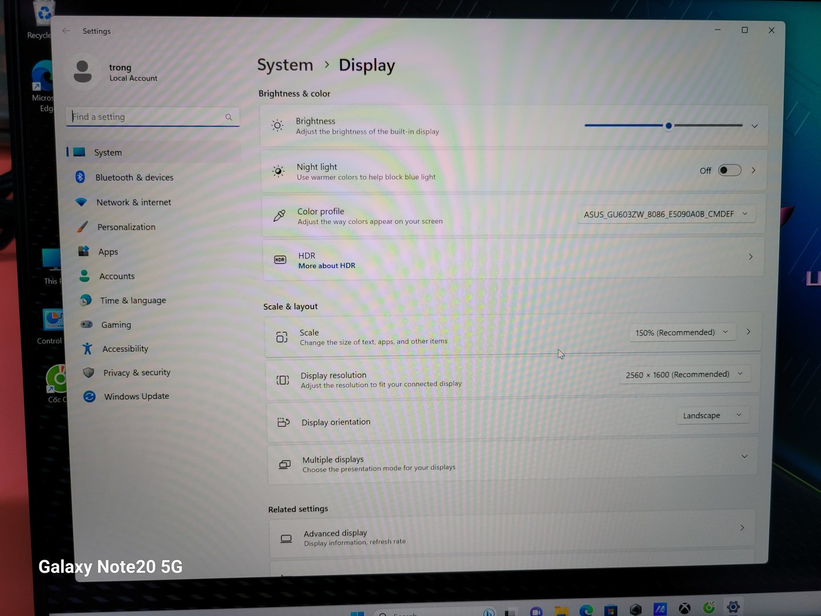Expand the Multiple displays section
The height and width of the screenshot is (616, 821).
(744, 456)
